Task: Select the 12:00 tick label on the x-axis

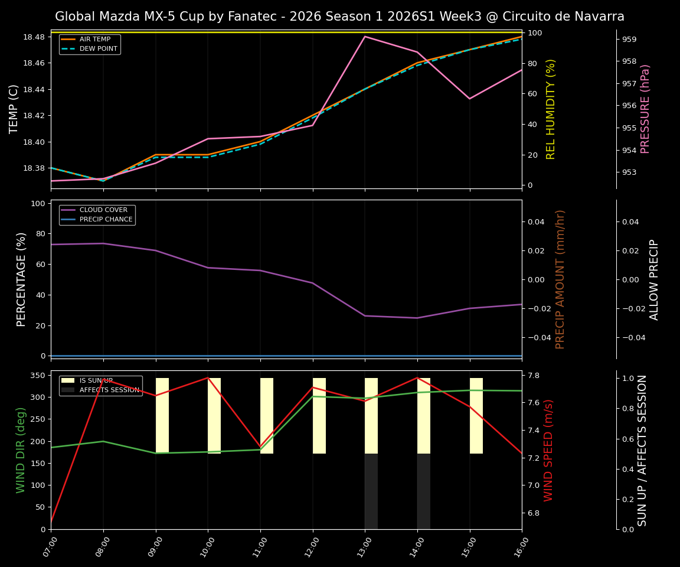Action: [x=312, y=547]
